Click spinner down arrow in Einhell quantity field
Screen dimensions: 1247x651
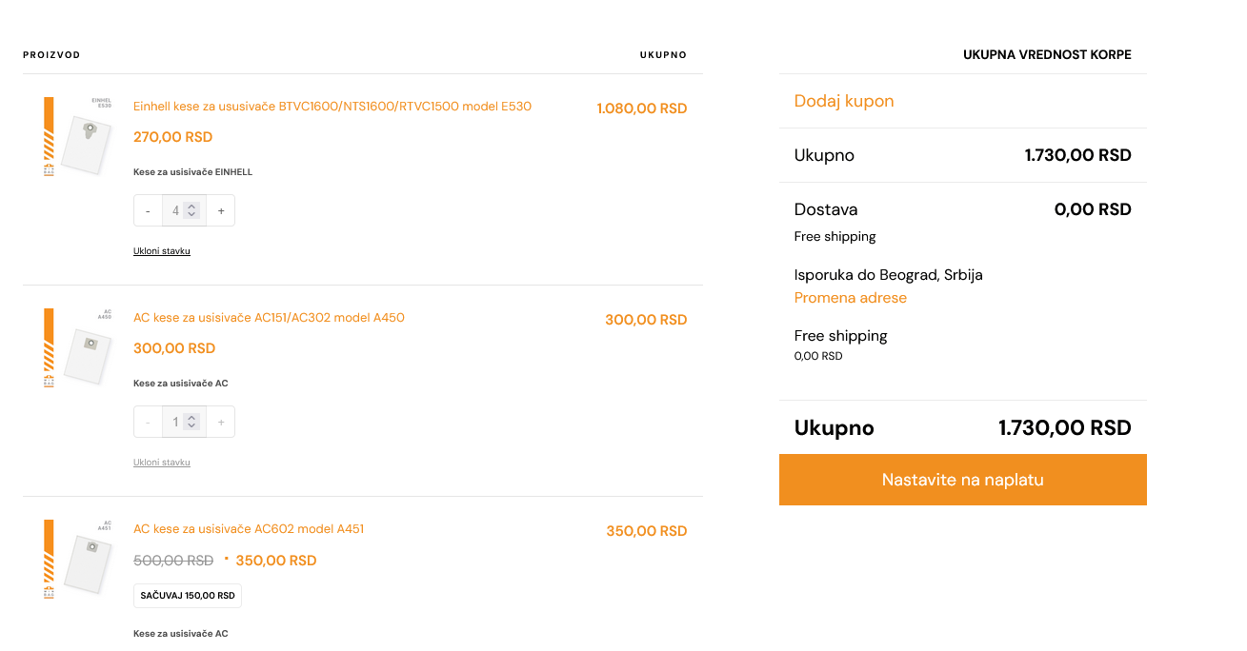click(x=191, y=215)
